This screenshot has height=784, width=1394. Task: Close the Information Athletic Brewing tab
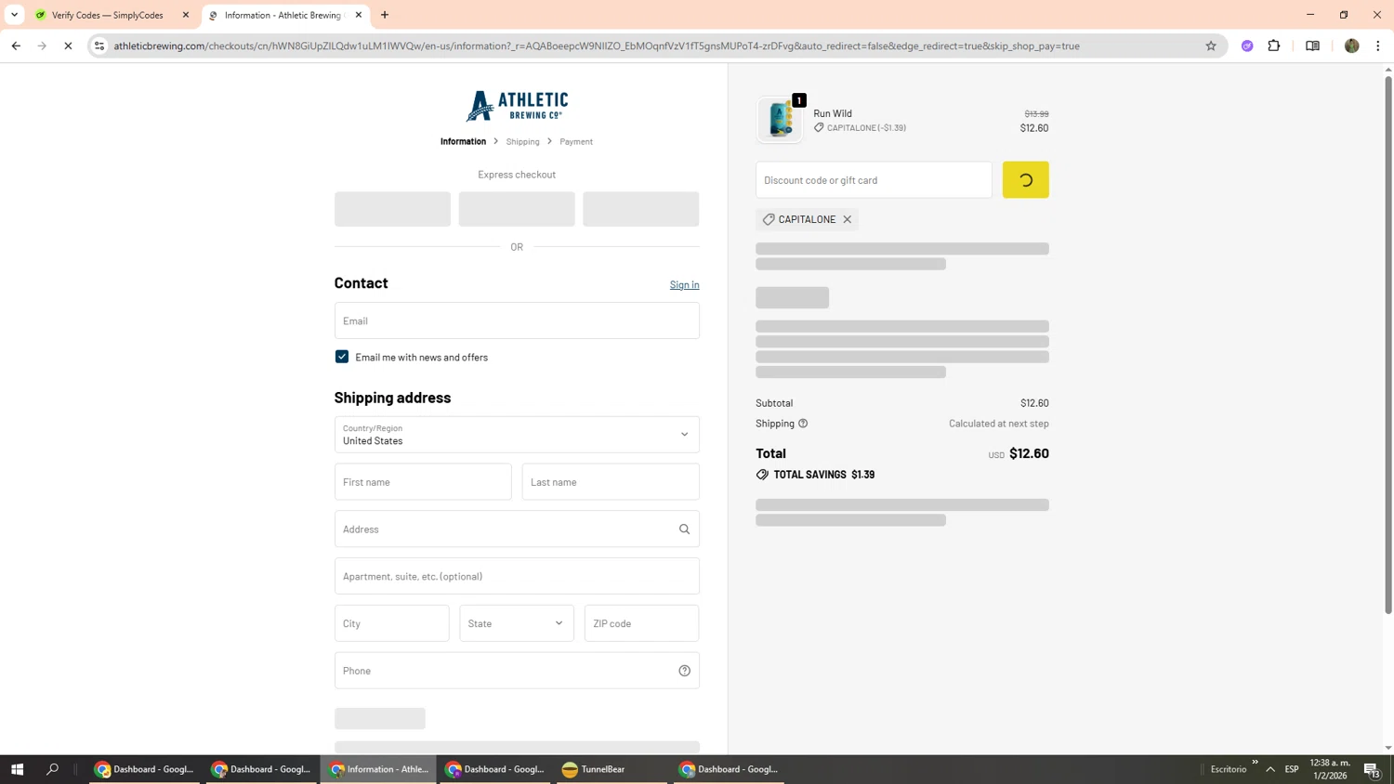(359, 15)
